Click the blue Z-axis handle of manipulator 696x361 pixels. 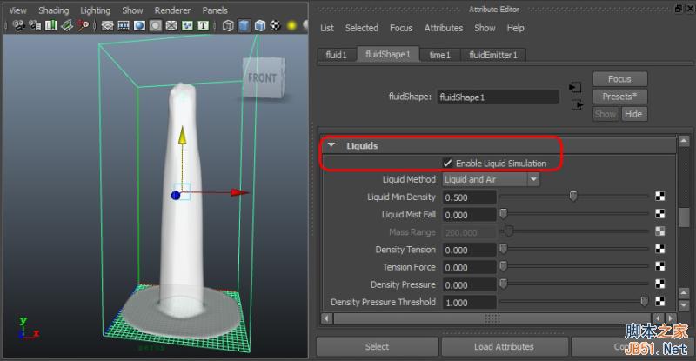pyautogui.click(x=176, y=196)
